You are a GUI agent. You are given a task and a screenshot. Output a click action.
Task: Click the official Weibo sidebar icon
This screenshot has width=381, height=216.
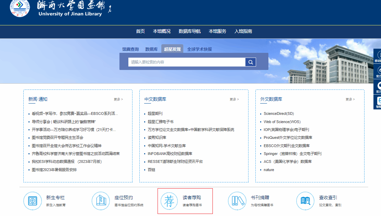click(378, 71)
